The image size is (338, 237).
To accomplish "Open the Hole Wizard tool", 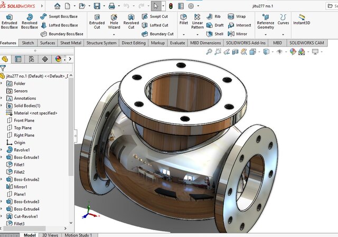I will (x=114, y=22).
